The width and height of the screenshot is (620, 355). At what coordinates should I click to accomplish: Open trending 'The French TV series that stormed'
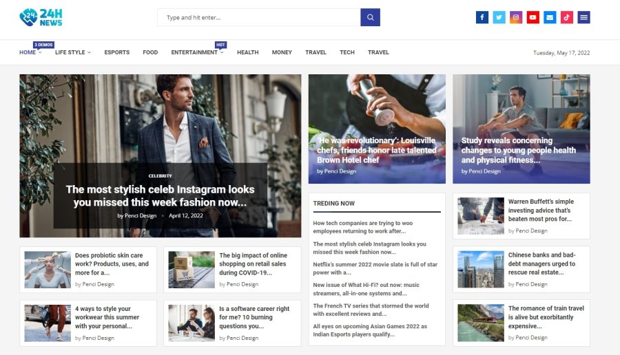[x=371, y=310]
